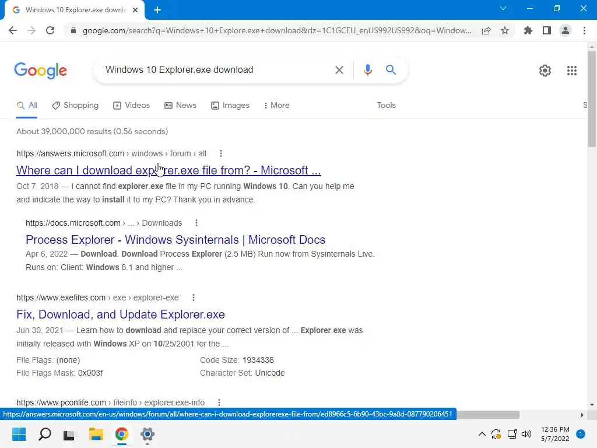Switch to the Videos tab
597x448 pixels.
coord(132,106)
